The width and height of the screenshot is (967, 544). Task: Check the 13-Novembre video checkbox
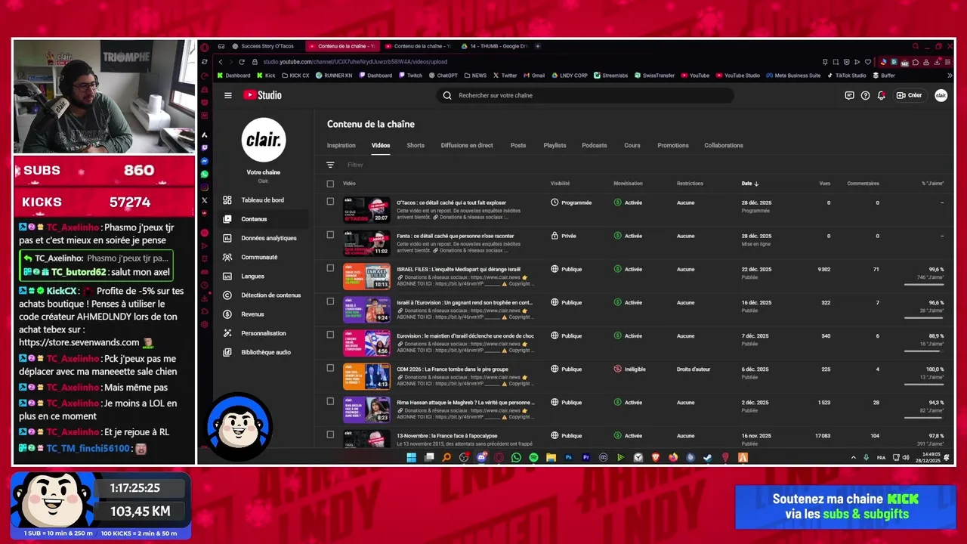coord(330,434)
